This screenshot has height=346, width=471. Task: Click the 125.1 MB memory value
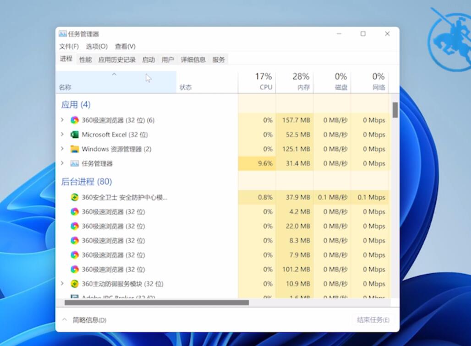tap(296, 149)
